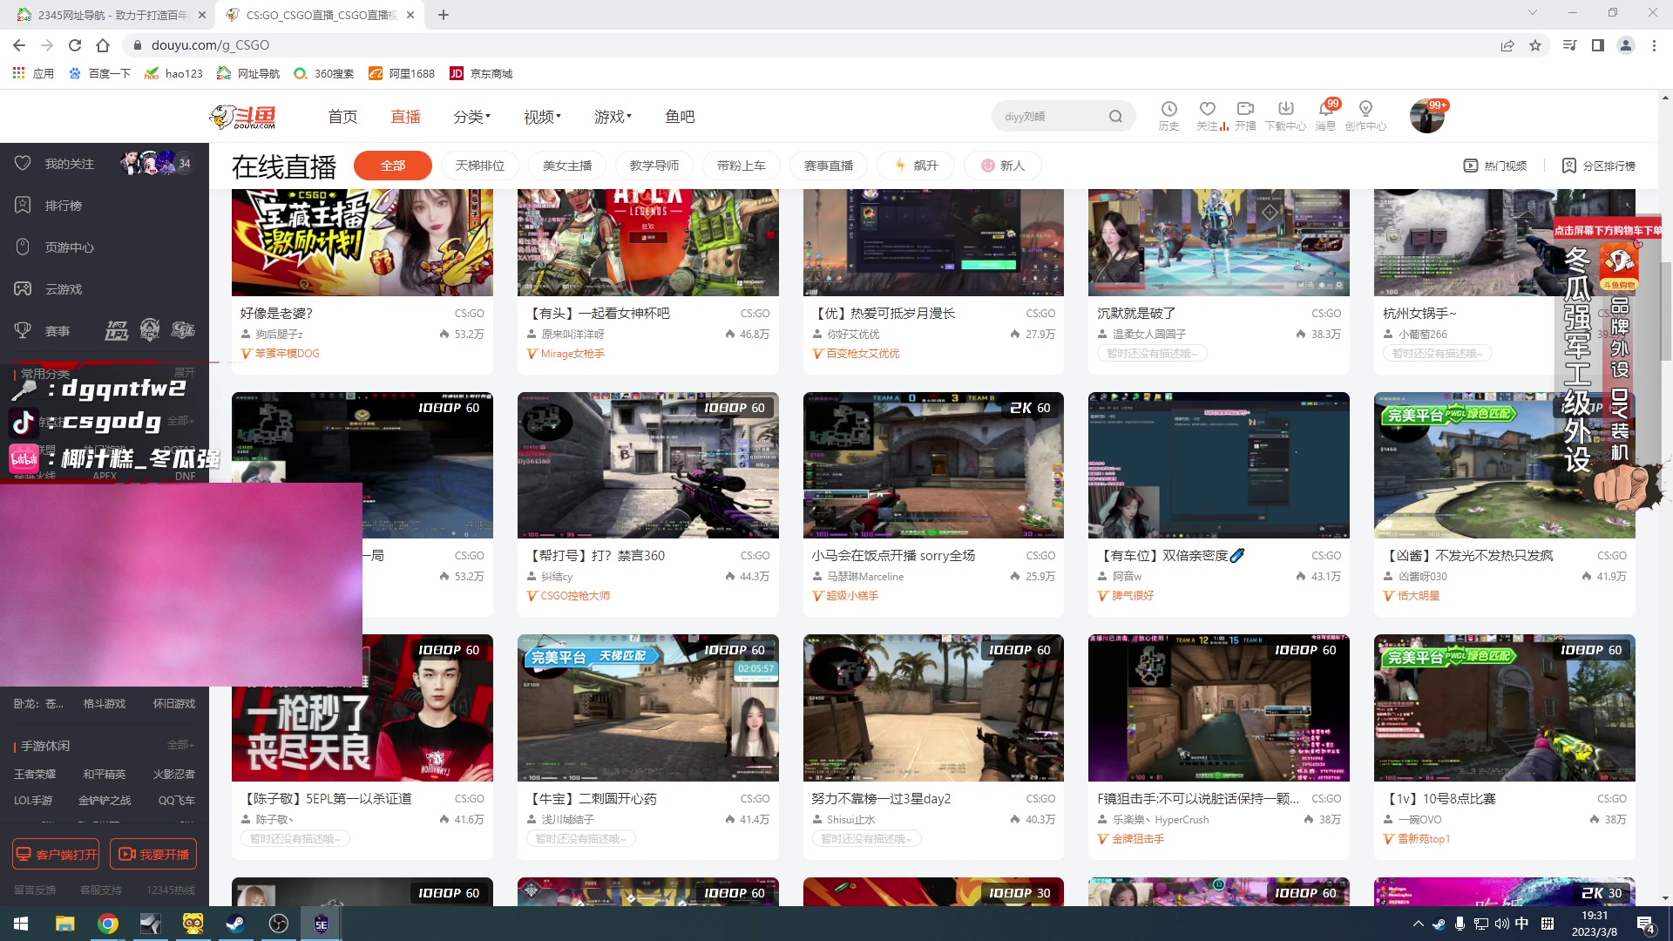Open 【陈子敬】5EPL stream title link
The image size is (1673, 941).
pos(326,799)
